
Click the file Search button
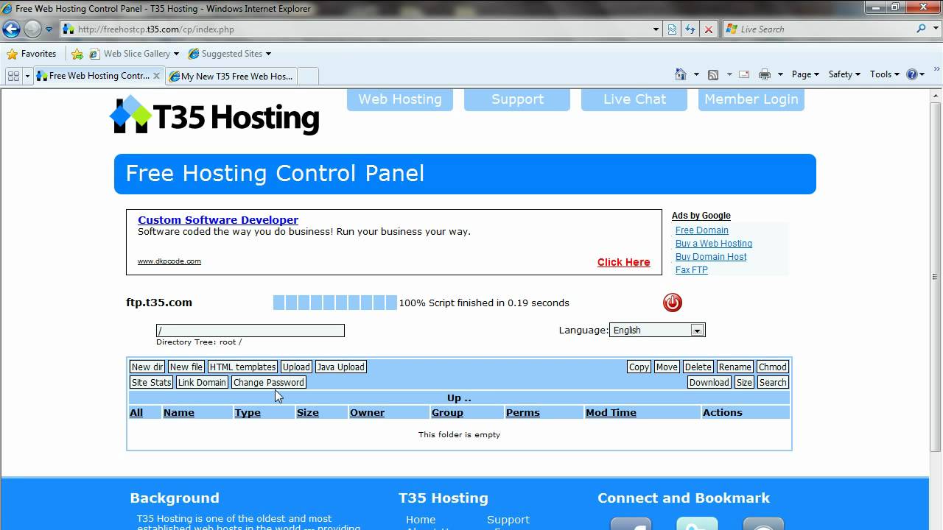[x=772, y=382]
